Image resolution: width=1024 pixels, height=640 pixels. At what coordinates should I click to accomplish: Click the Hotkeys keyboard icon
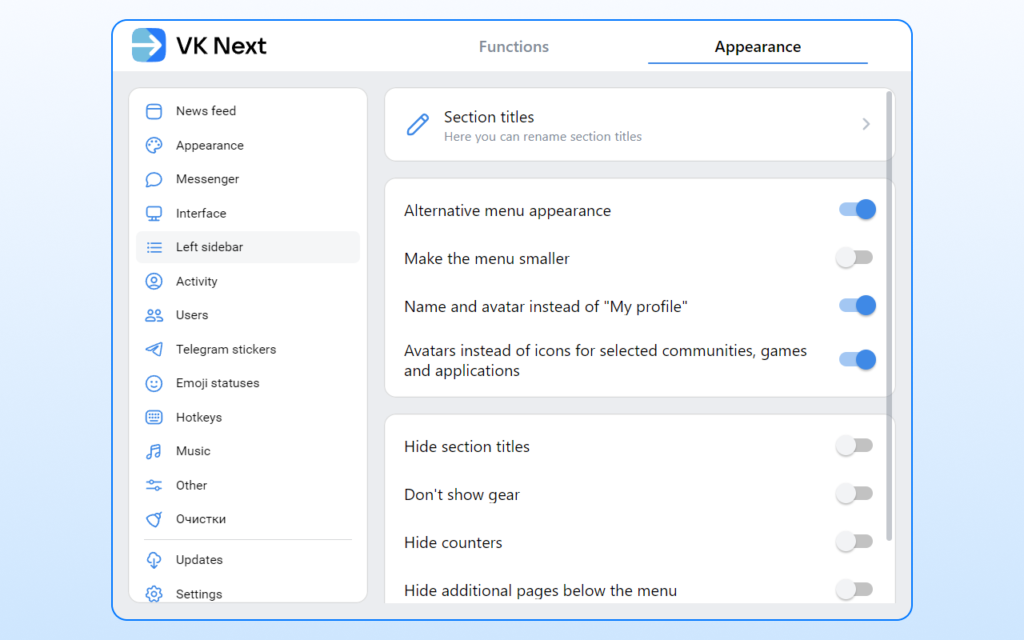pos(154,417)
